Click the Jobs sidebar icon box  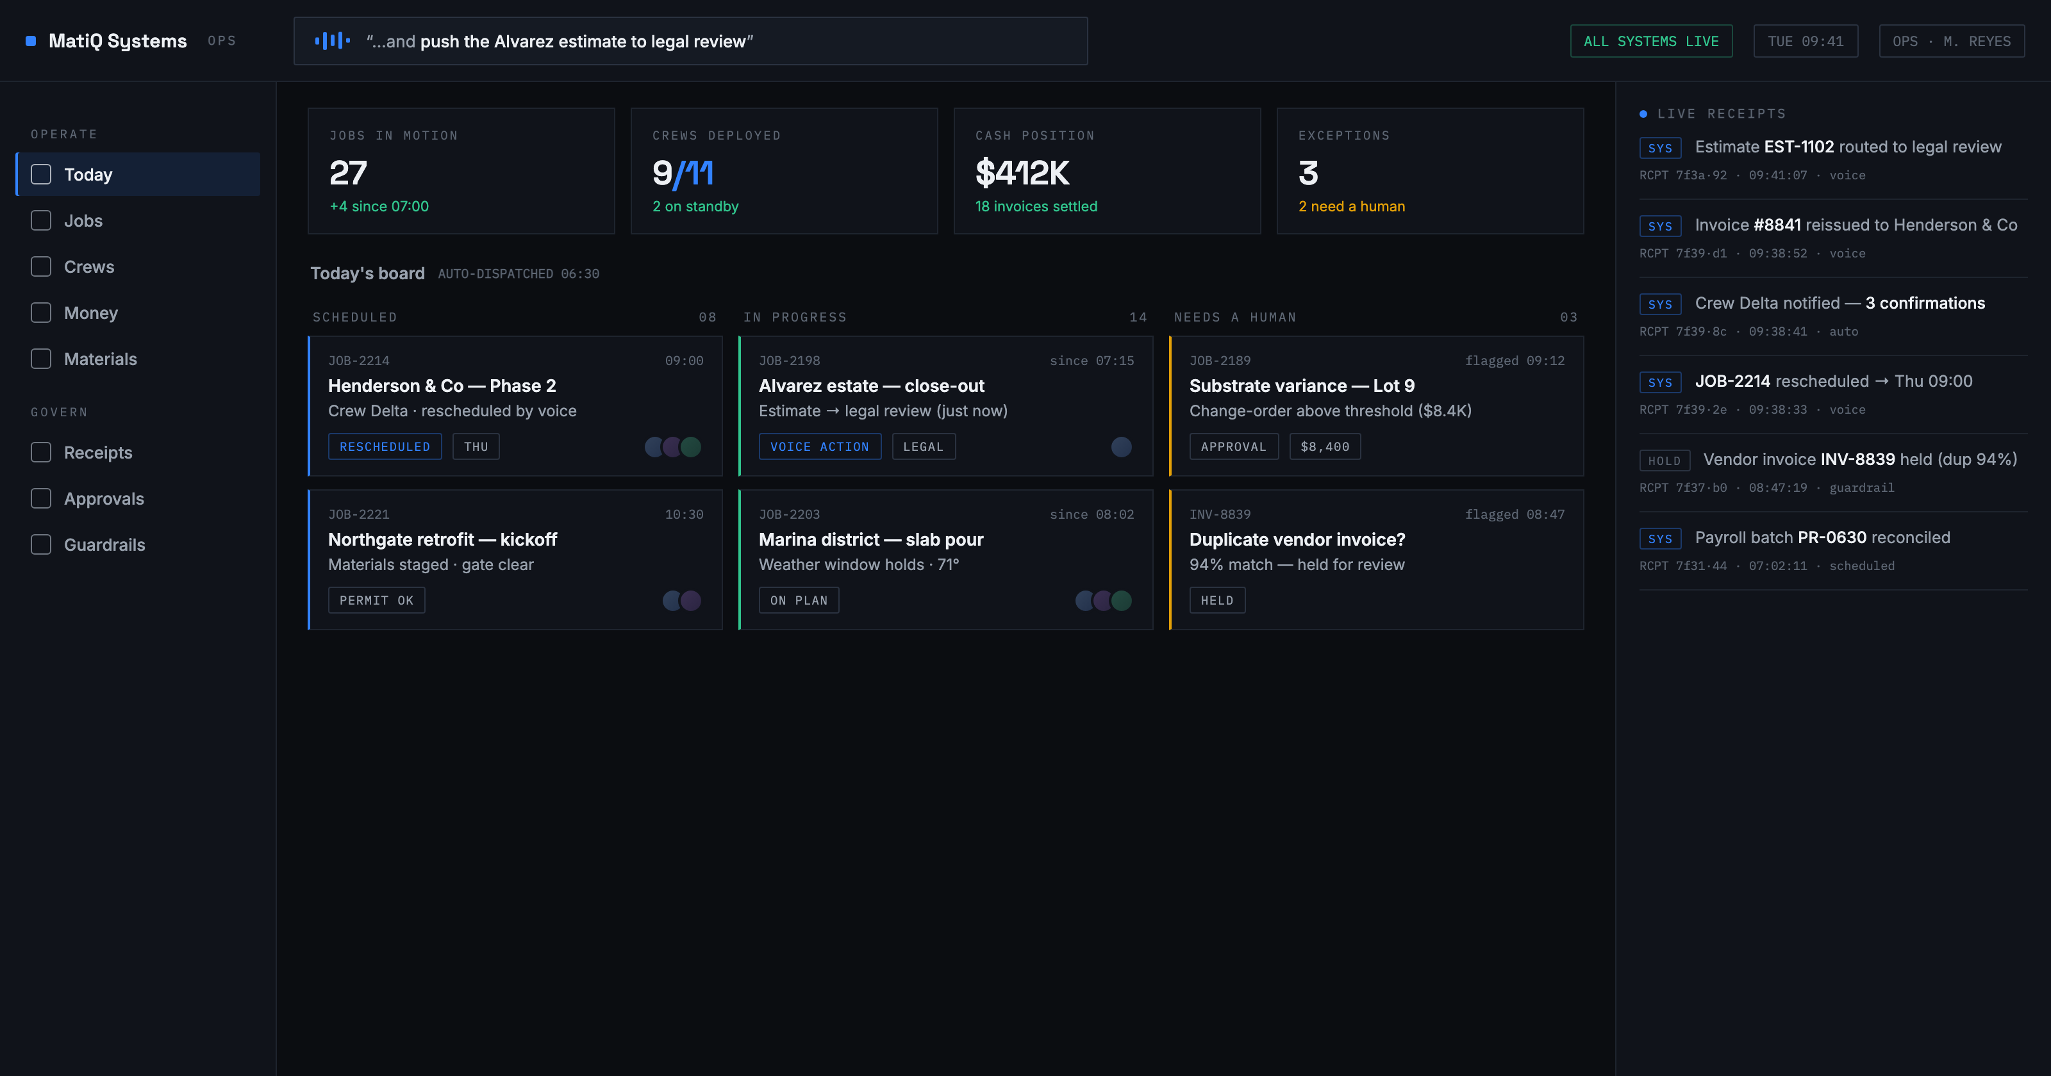coord(40,220)
